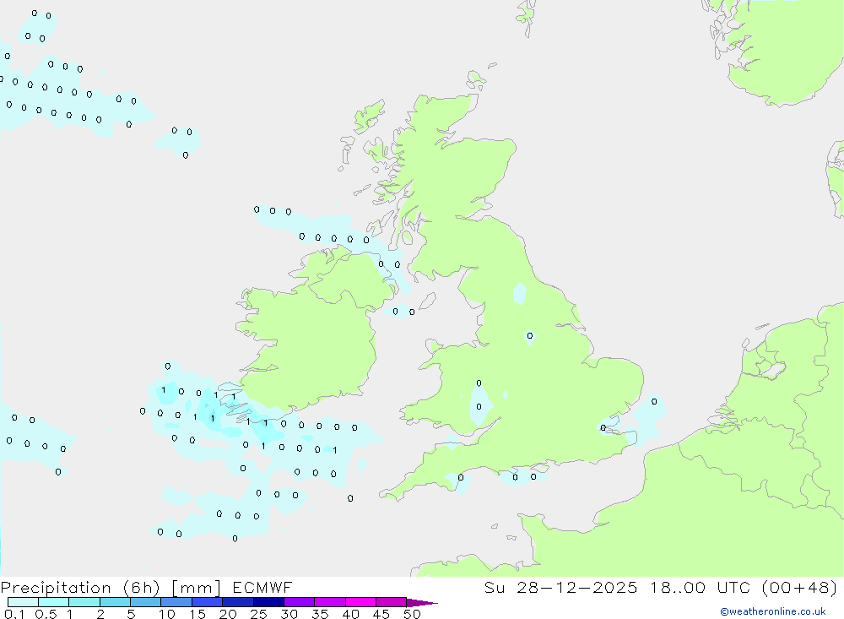
Task: Click the 0.1–0.5 mm pale legend swatch
Action: pos(23,602)
